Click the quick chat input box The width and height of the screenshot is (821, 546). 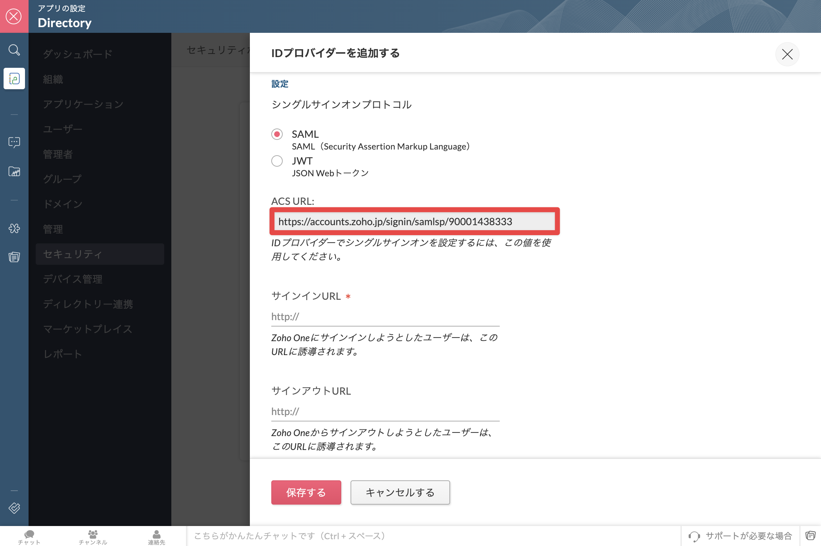(x=433, y=536)
